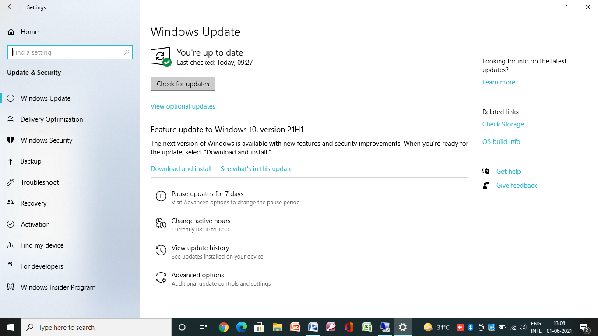598x336 pixels.
Task: Launch Google Chrome from taskbar
Action: (x=224, y=327)
